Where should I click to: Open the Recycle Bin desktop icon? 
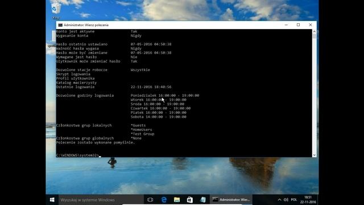pos(56,11)
